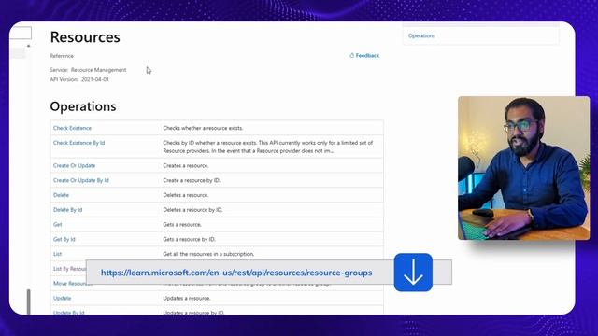Viewport: 598px width, 336px height.
Task: Open the Get By Id link
Action: point(64,239)
